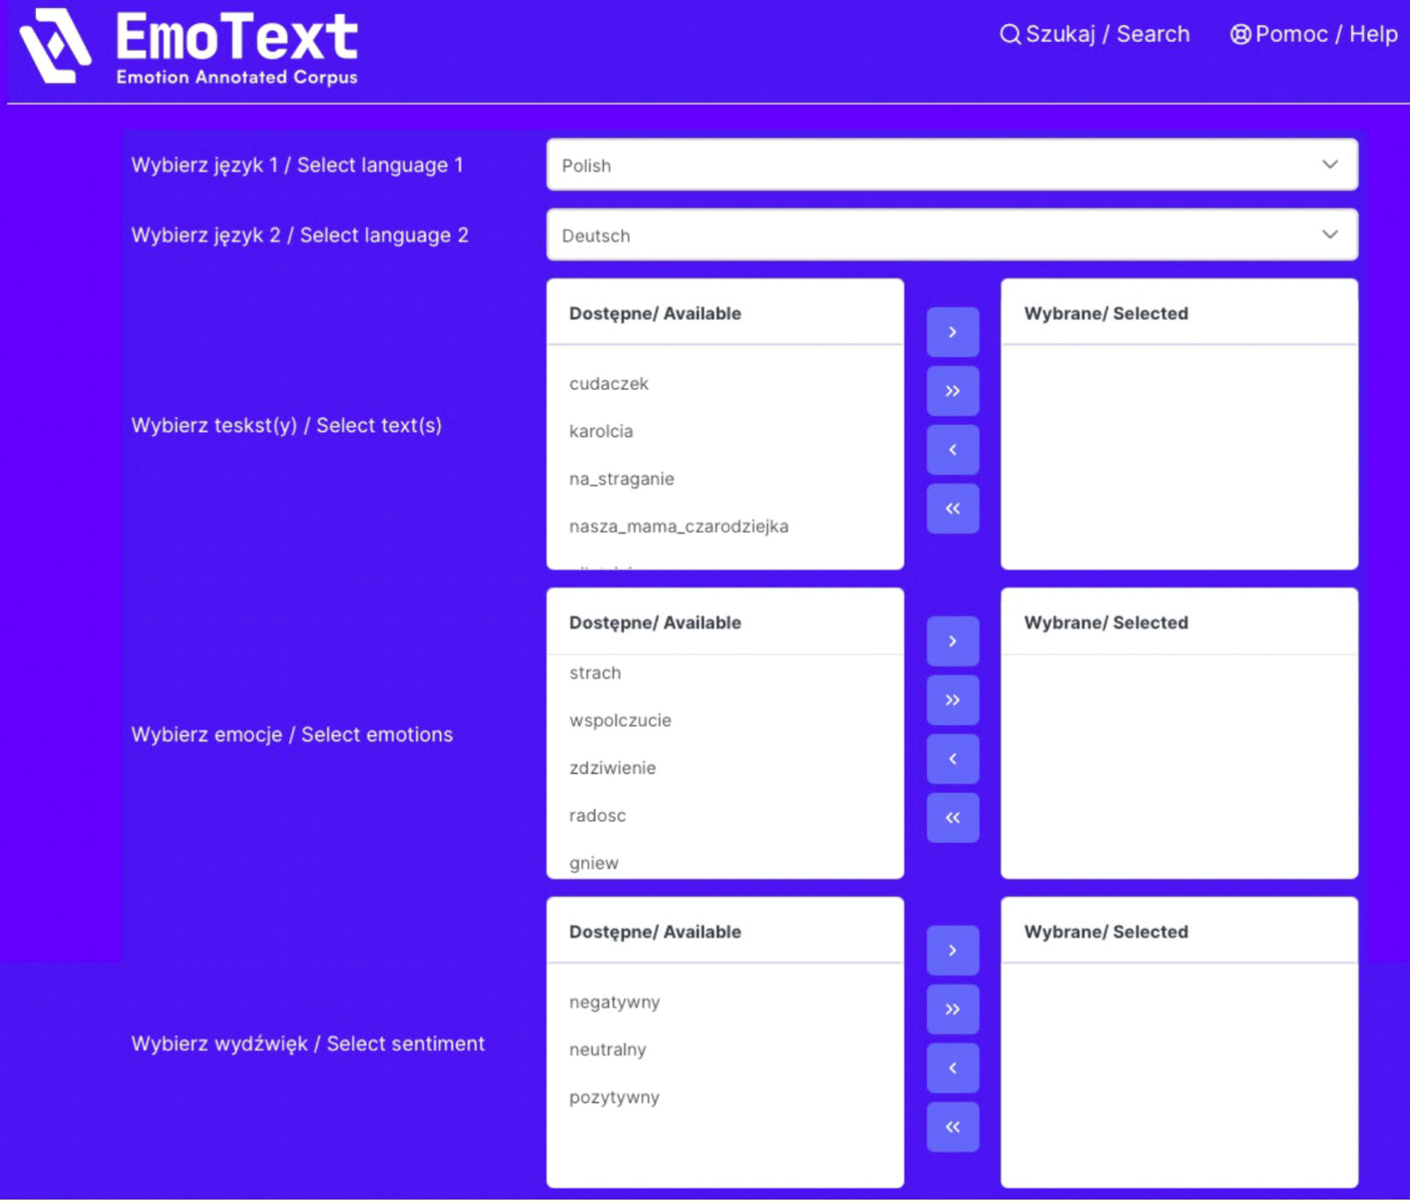Select the 'negatywny' sentiment option

(614, 1002)
